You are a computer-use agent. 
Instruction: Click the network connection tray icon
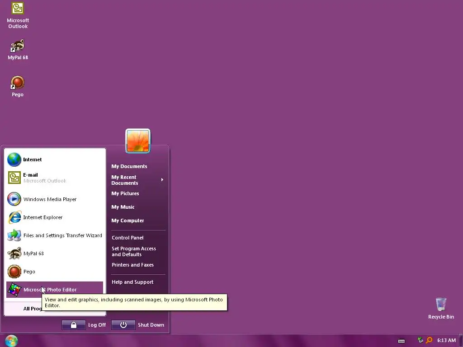[420, 340]
